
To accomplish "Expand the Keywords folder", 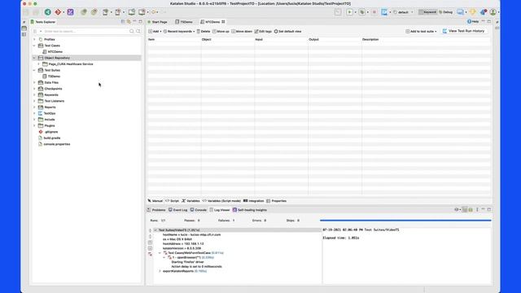I will [x=34, y=94].
